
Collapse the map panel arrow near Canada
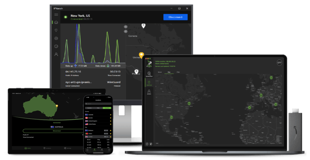click(x=126, y=27)
